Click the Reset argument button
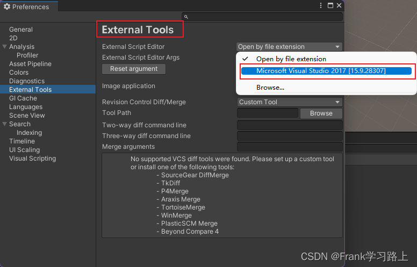417x267 pixels. tap(134, 69)
